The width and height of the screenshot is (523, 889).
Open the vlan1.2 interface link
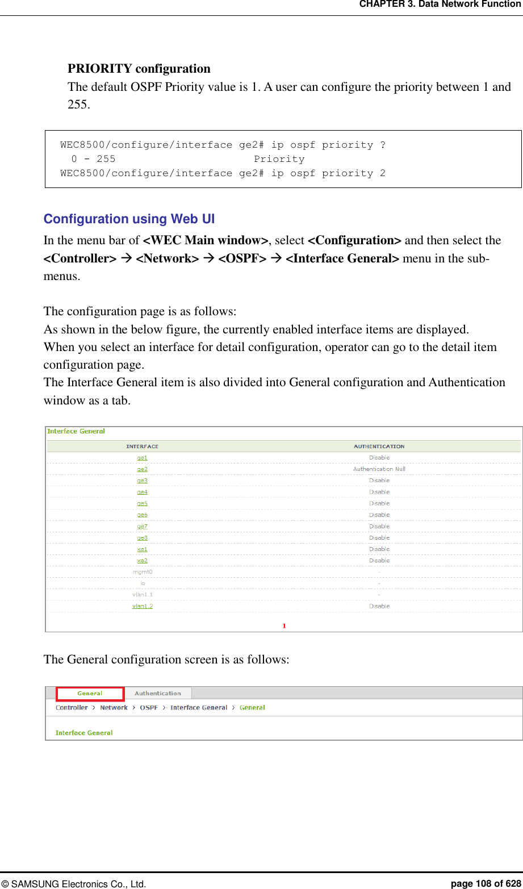pos(143,606)
